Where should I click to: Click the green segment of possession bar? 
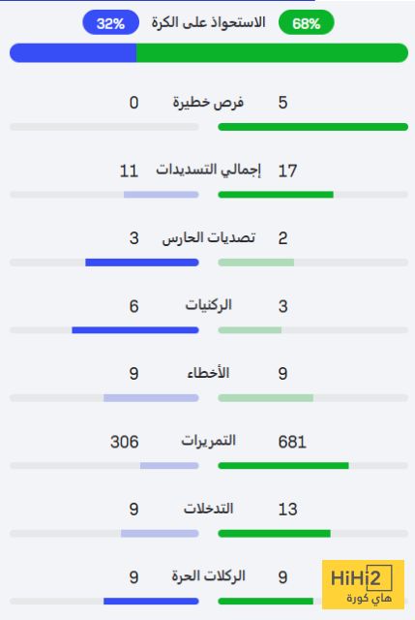coord(272,53)
